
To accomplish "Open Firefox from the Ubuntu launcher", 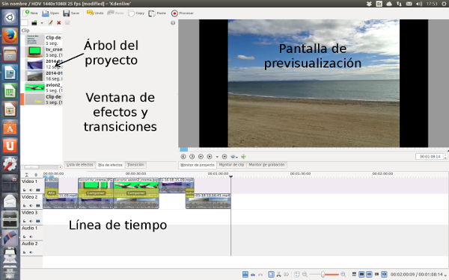I will tap(10, 36).
